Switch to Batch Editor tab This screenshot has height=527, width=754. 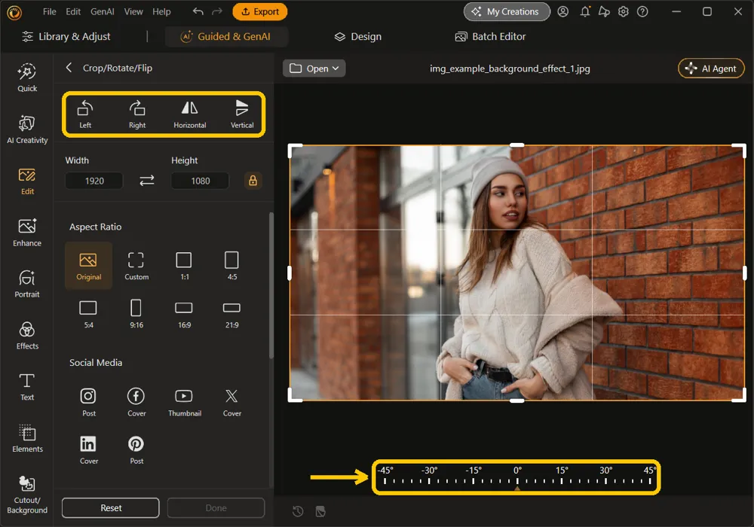pyautogui.click(x=491, y=36)
